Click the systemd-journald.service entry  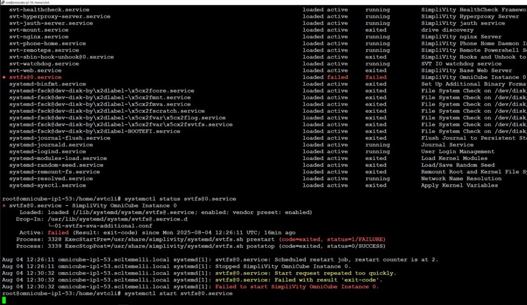[x=51, y=145]
